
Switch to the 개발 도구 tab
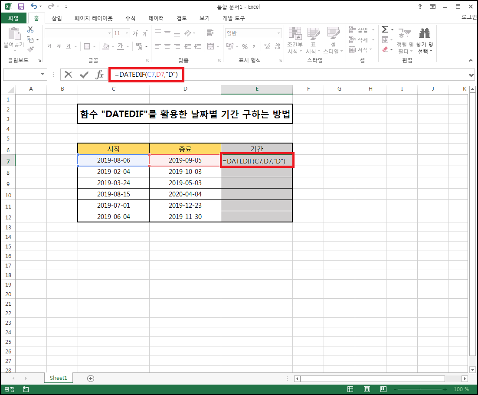tap(233, 18)
